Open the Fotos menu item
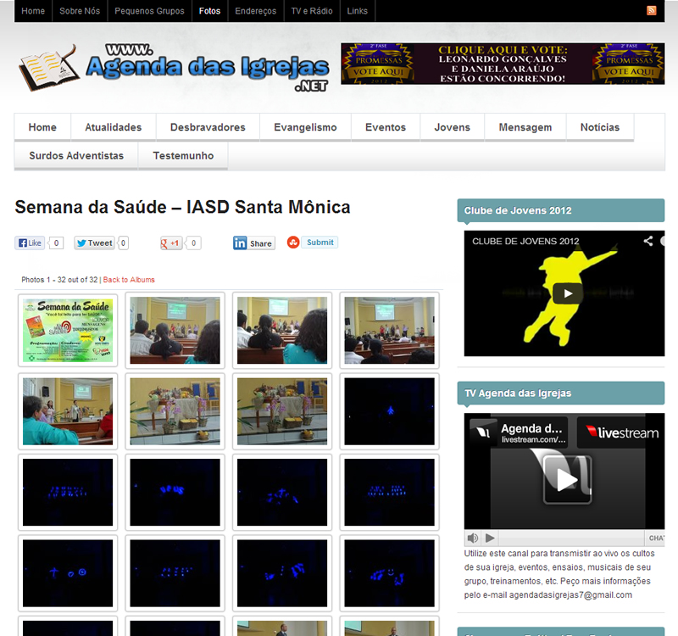 (x=209, y=11)
